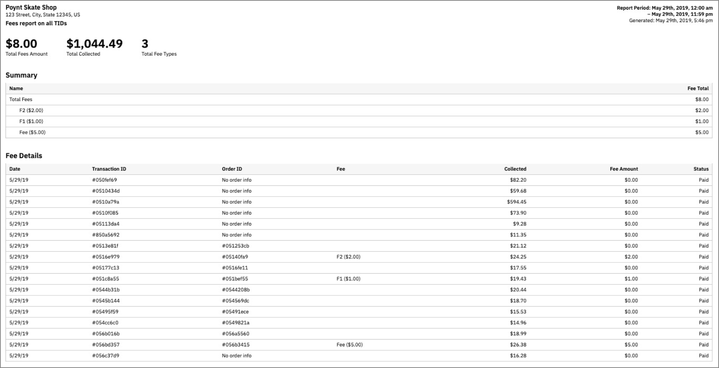Viewport: 719px width, 368px height.
Task: Click order ID #051253cb
Action: [x=235, y=246]
